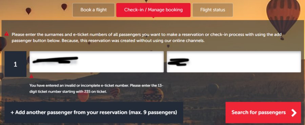Click the red warning icon beside the instructions
This screenshot has width=305, height=125.
click(x=7, y=34)
